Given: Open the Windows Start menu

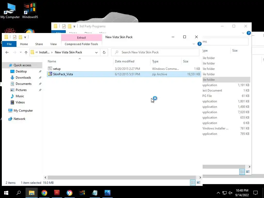Looking at the screenshot, I should point(6,193).
